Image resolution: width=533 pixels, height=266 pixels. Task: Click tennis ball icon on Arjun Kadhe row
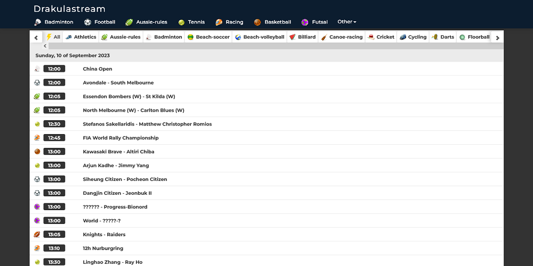point(37,165)
